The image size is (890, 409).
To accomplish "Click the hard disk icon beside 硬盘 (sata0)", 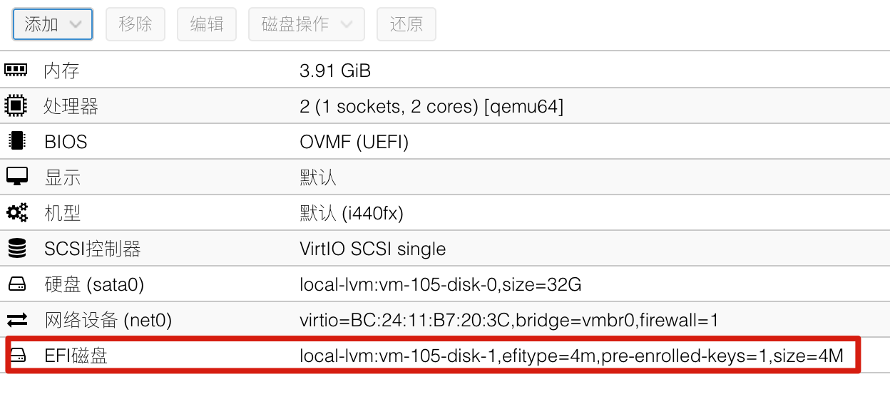I will [16, 284].
